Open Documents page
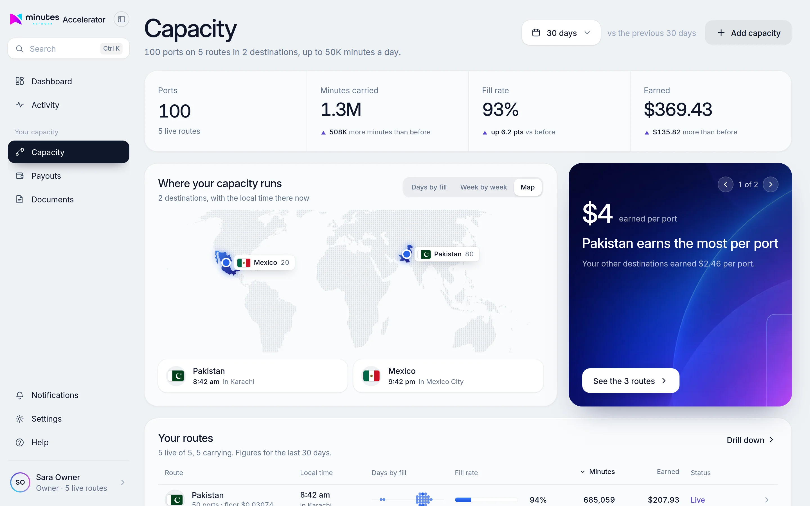 coord(69,200)
